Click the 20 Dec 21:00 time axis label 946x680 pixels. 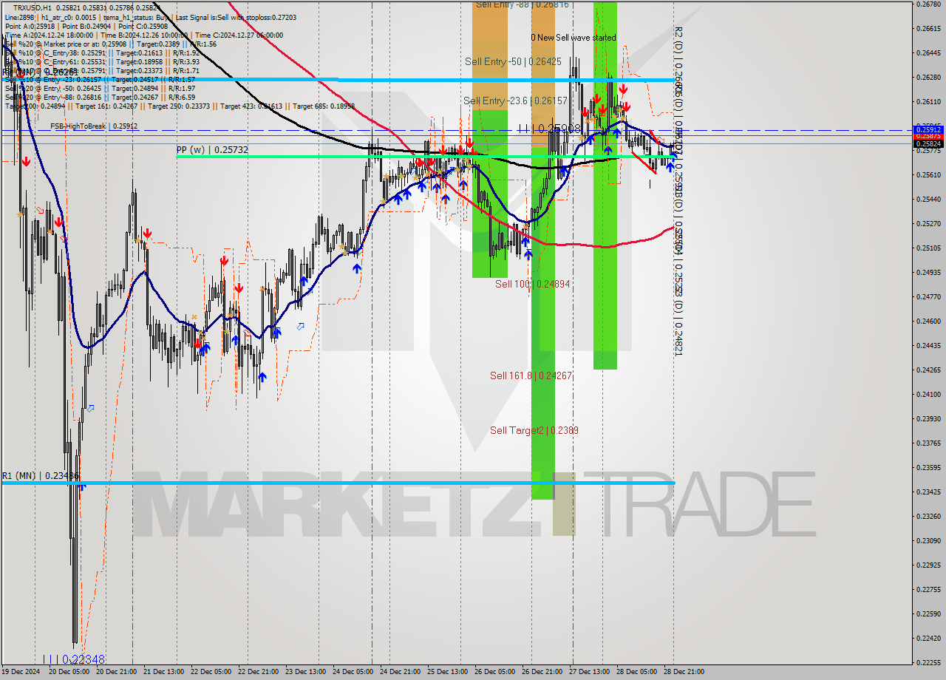point(116,672)
